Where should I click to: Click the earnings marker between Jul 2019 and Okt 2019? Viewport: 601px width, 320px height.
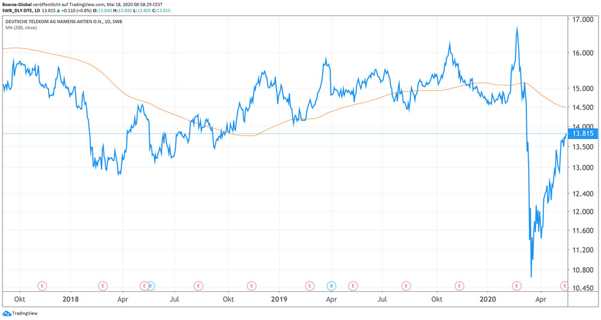point(406,286)
